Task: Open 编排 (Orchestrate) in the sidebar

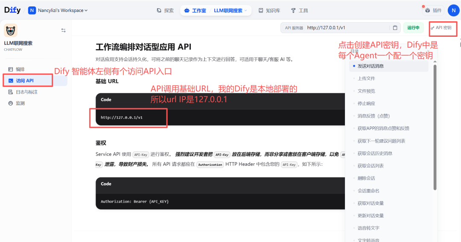Action: [35, 69]
